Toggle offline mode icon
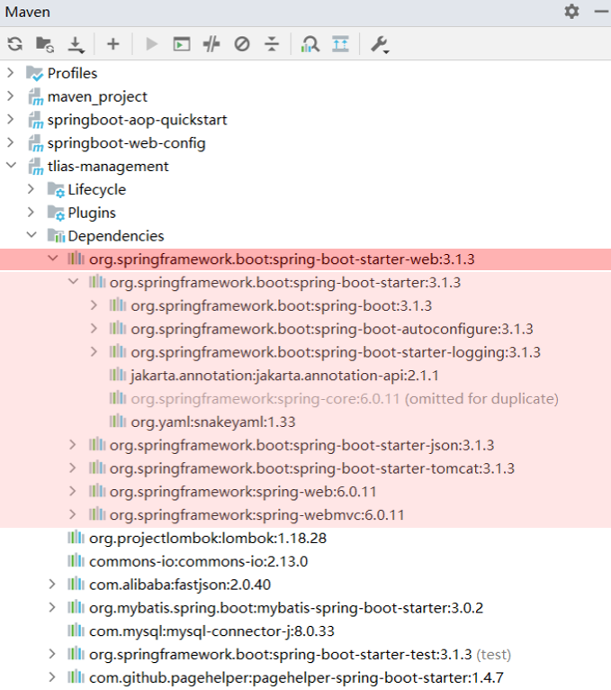The width and height of the screenshot is (611, 690). (211, 44)
